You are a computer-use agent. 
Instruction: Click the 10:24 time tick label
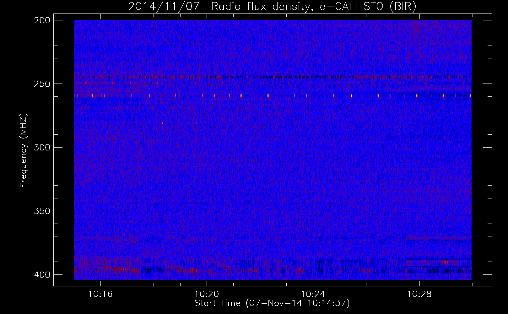[x=313, y=294]
